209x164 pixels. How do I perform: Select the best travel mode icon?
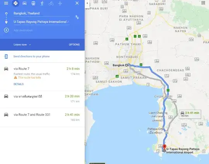15,3
